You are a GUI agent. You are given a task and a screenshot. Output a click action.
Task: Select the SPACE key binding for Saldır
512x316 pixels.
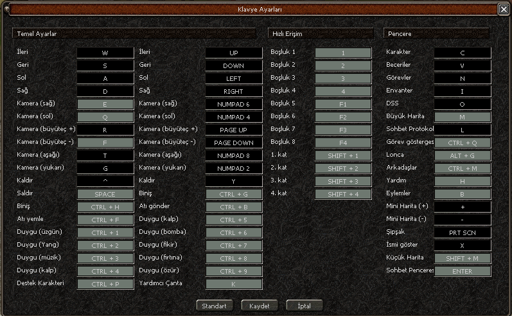105,194
